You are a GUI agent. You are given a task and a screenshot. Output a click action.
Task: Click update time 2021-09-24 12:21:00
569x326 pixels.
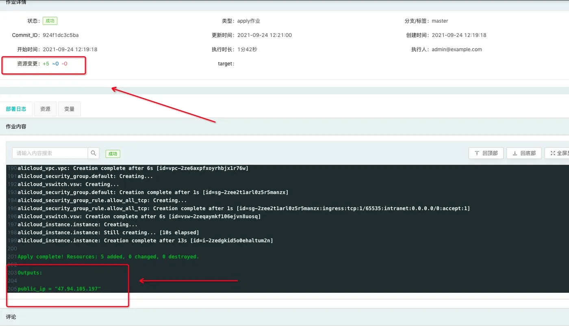(265, 35)
